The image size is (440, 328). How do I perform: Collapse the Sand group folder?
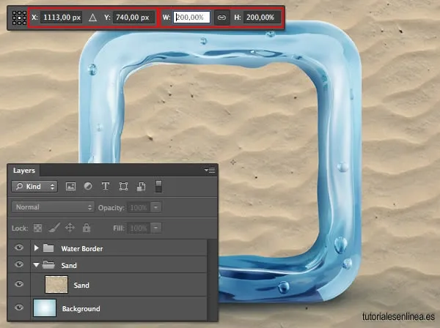click(x=36, y=265)
